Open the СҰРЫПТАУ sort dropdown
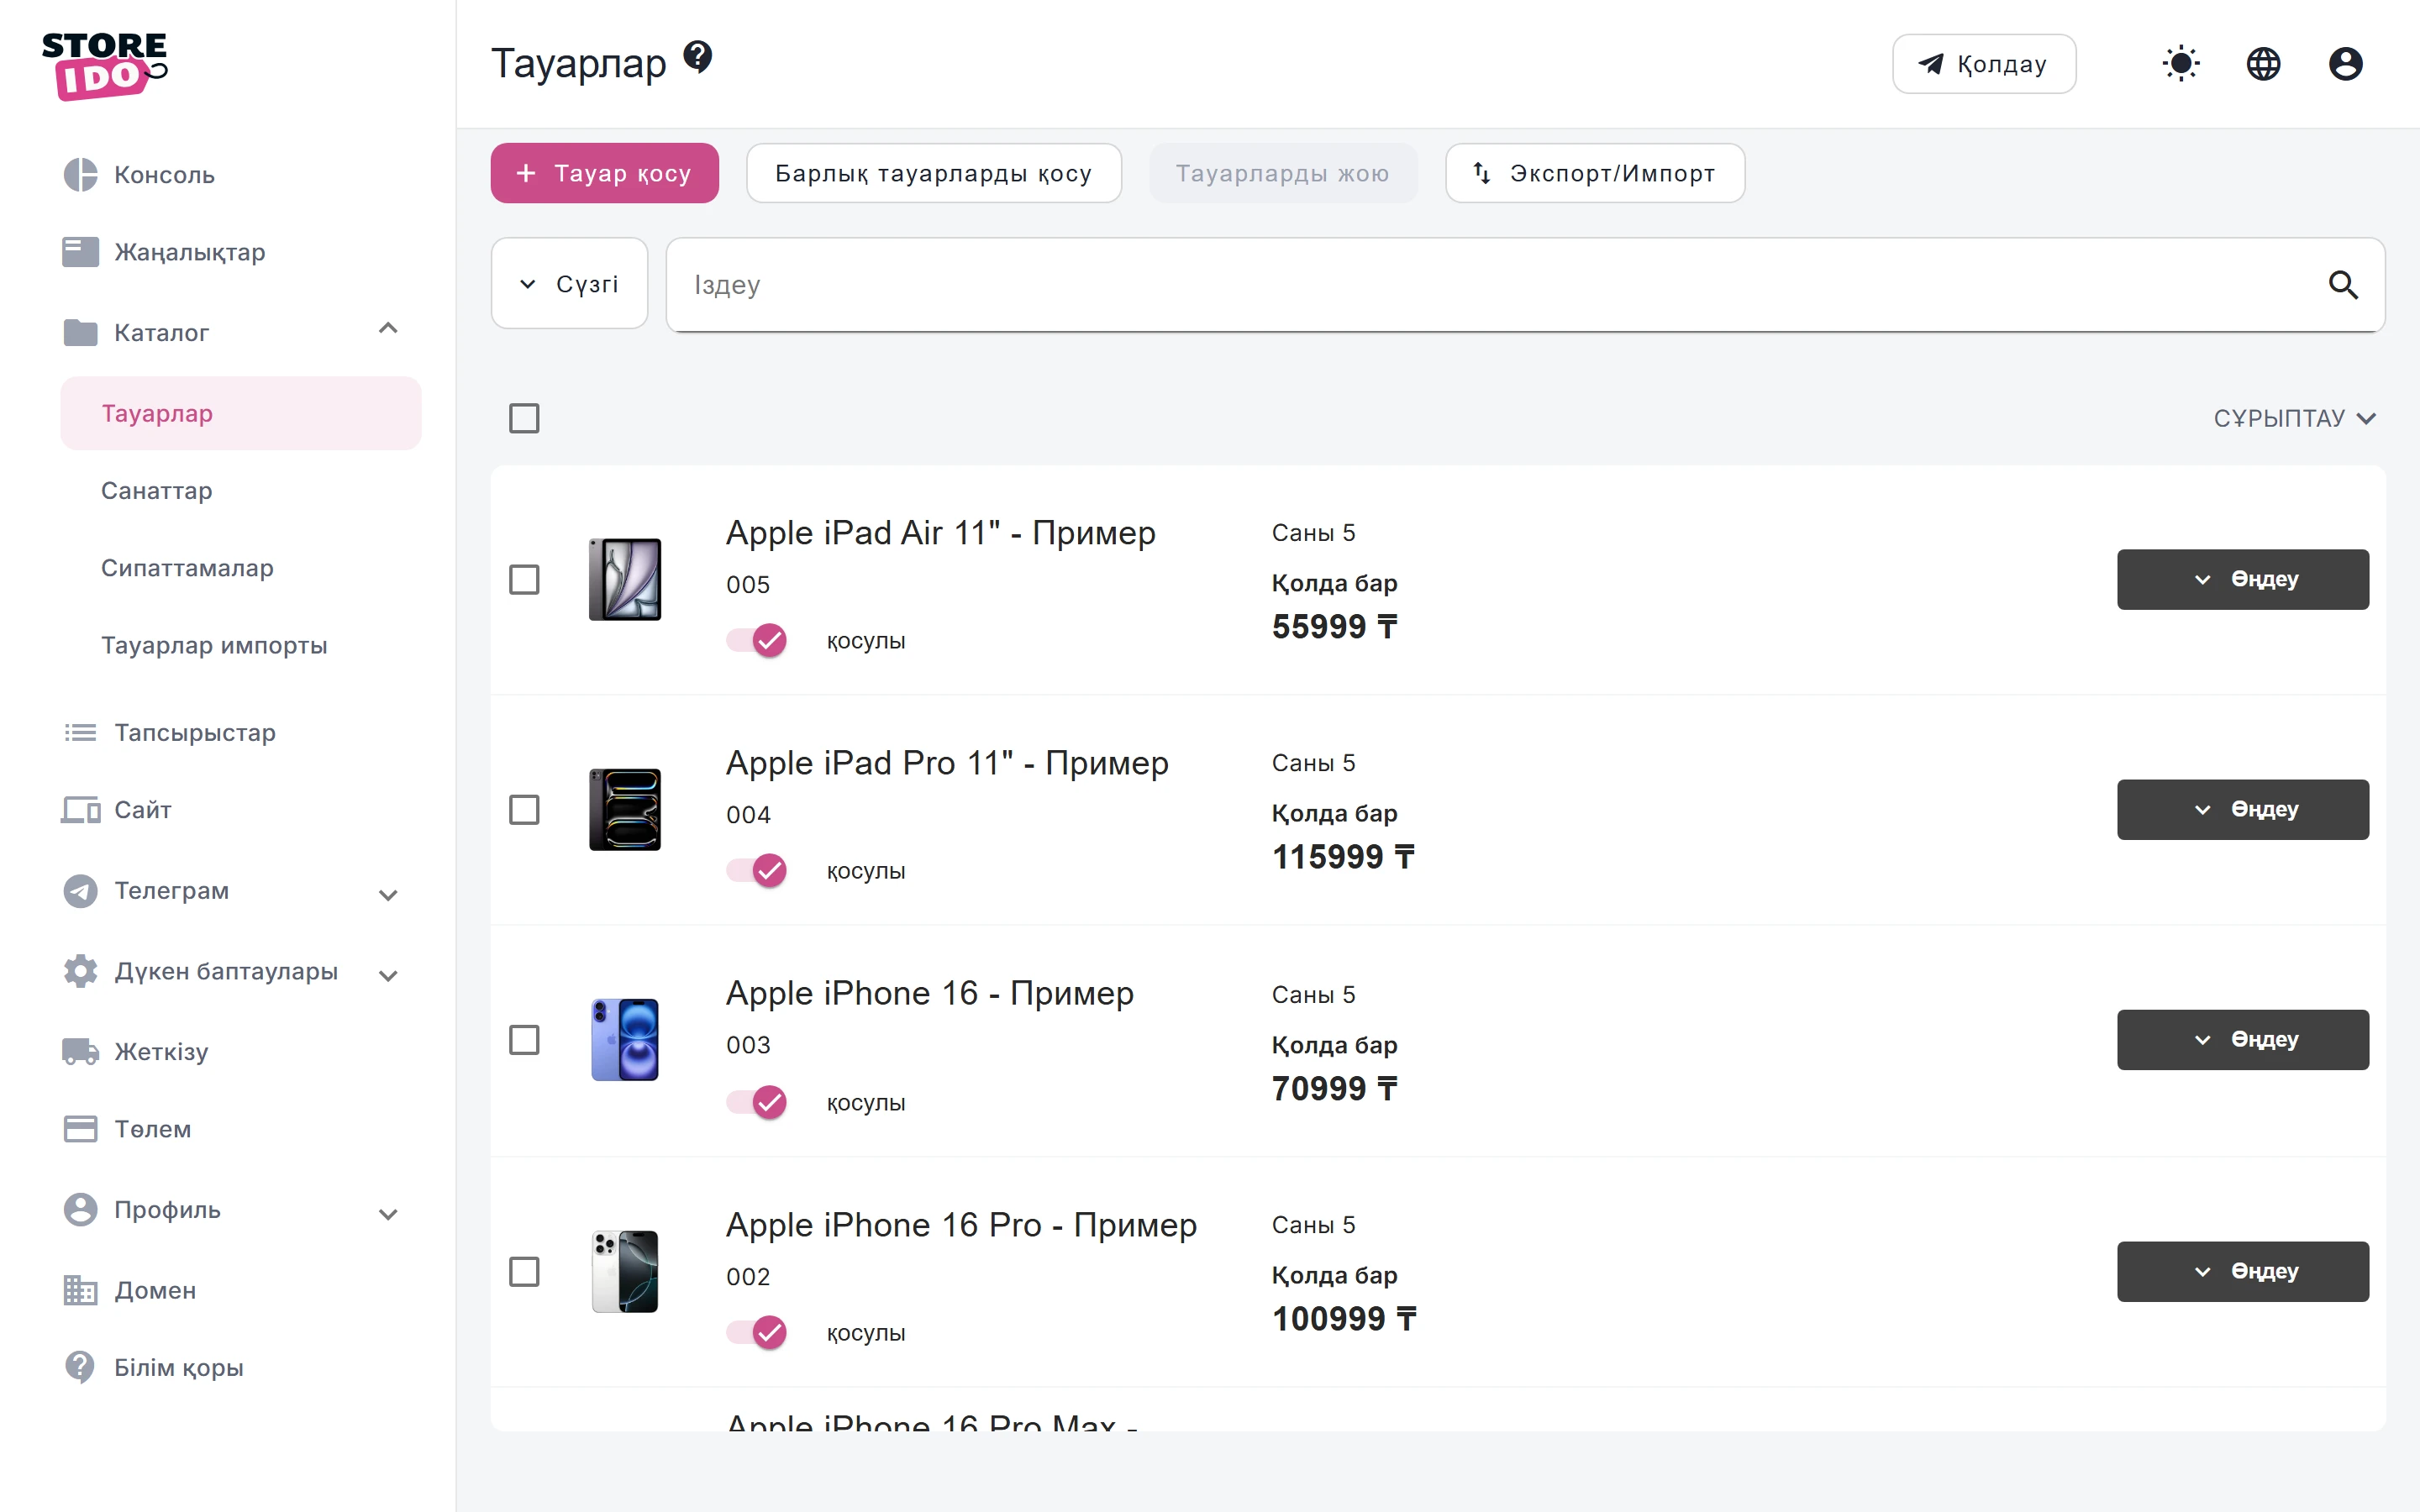The width and height of the screenshot is (2420, 1512). click(x=2294, y=418)
